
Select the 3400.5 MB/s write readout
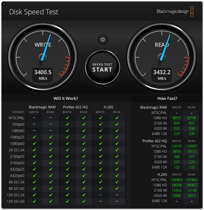(43, 72)
